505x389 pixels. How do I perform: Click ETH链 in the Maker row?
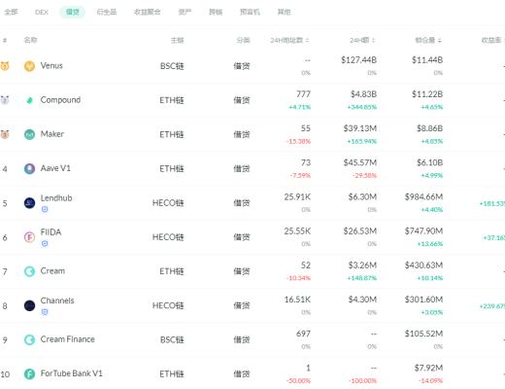click(172, 134)
